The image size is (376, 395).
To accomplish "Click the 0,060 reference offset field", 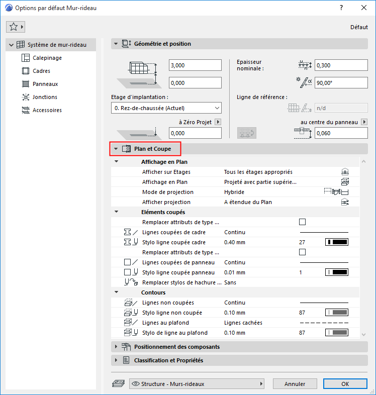I will click(341, 133).
